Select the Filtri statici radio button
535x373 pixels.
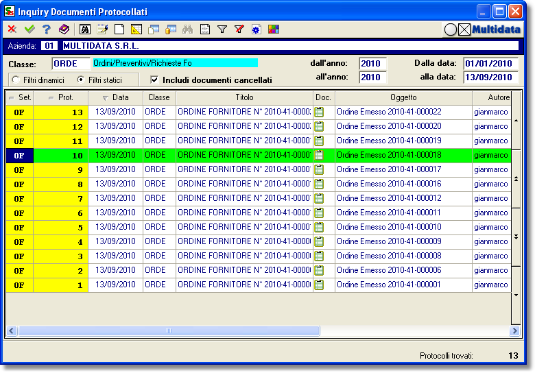(80, 80)
